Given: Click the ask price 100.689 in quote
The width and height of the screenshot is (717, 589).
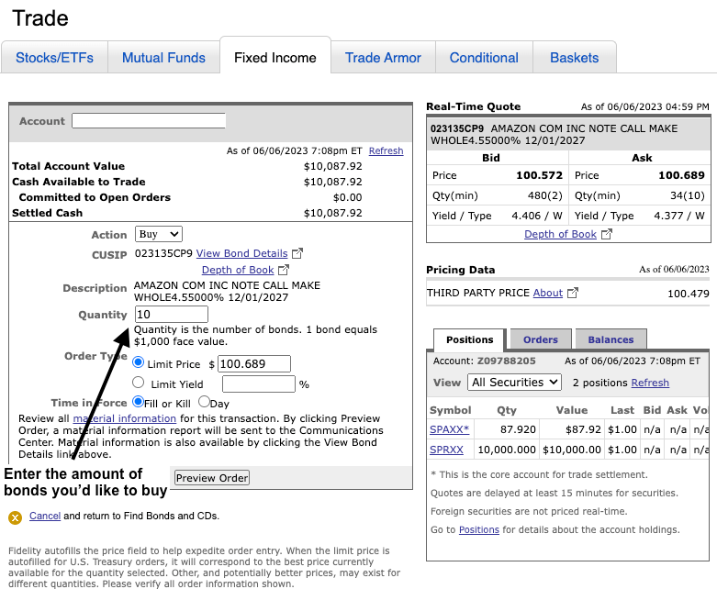Looking at the screenshot, I should pyautogui.click(x=681, y=175).
